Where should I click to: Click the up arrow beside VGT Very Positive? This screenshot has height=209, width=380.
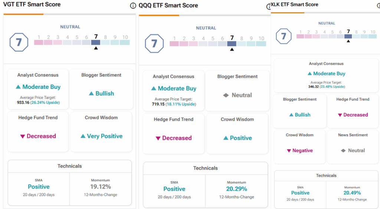[x=83, y=136]
